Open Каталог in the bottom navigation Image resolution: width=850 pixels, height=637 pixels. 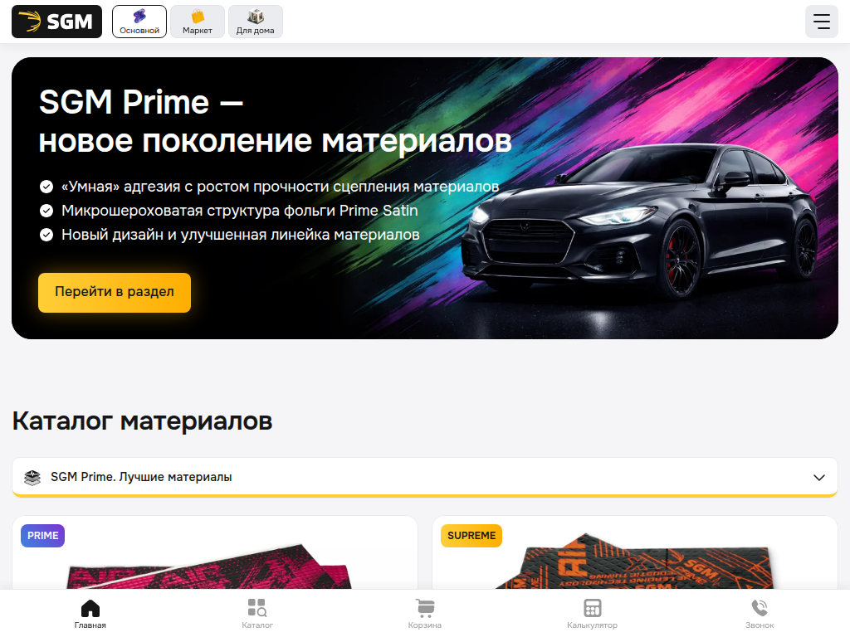coord(257,614)
